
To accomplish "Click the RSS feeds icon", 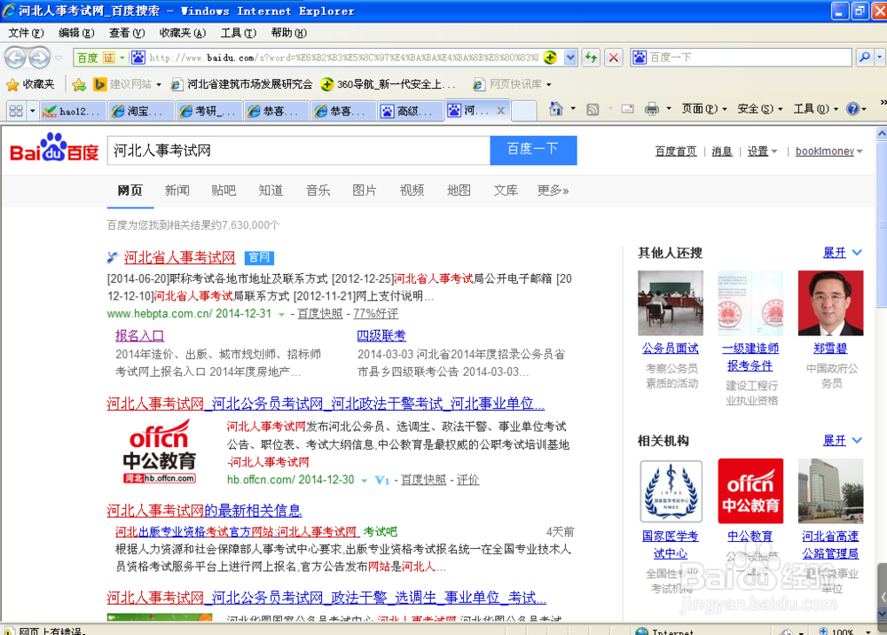I will [593, 110].
